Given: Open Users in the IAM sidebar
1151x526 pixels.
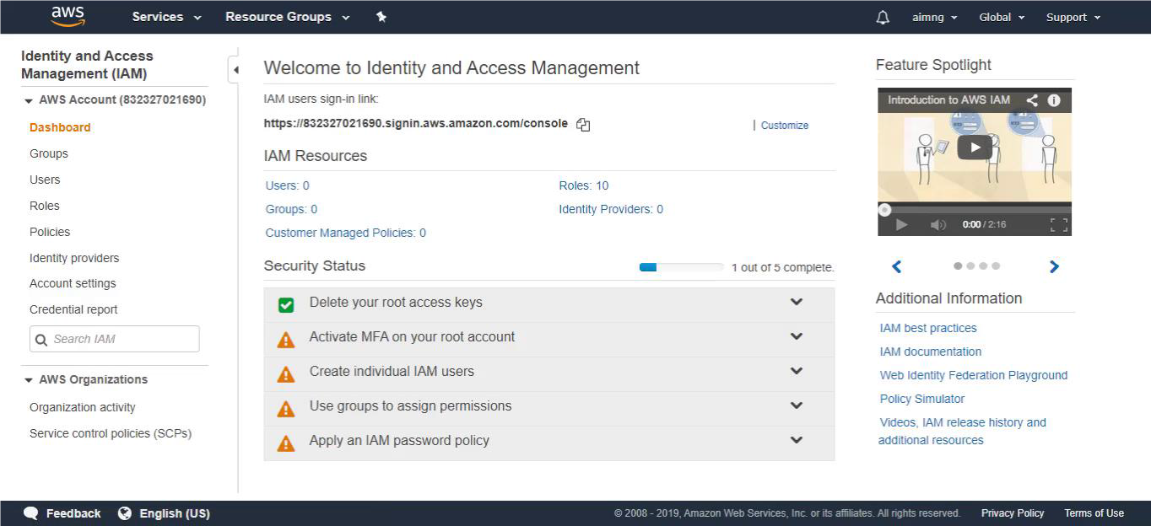Looking at the screenshot, I should coord(45,180).
